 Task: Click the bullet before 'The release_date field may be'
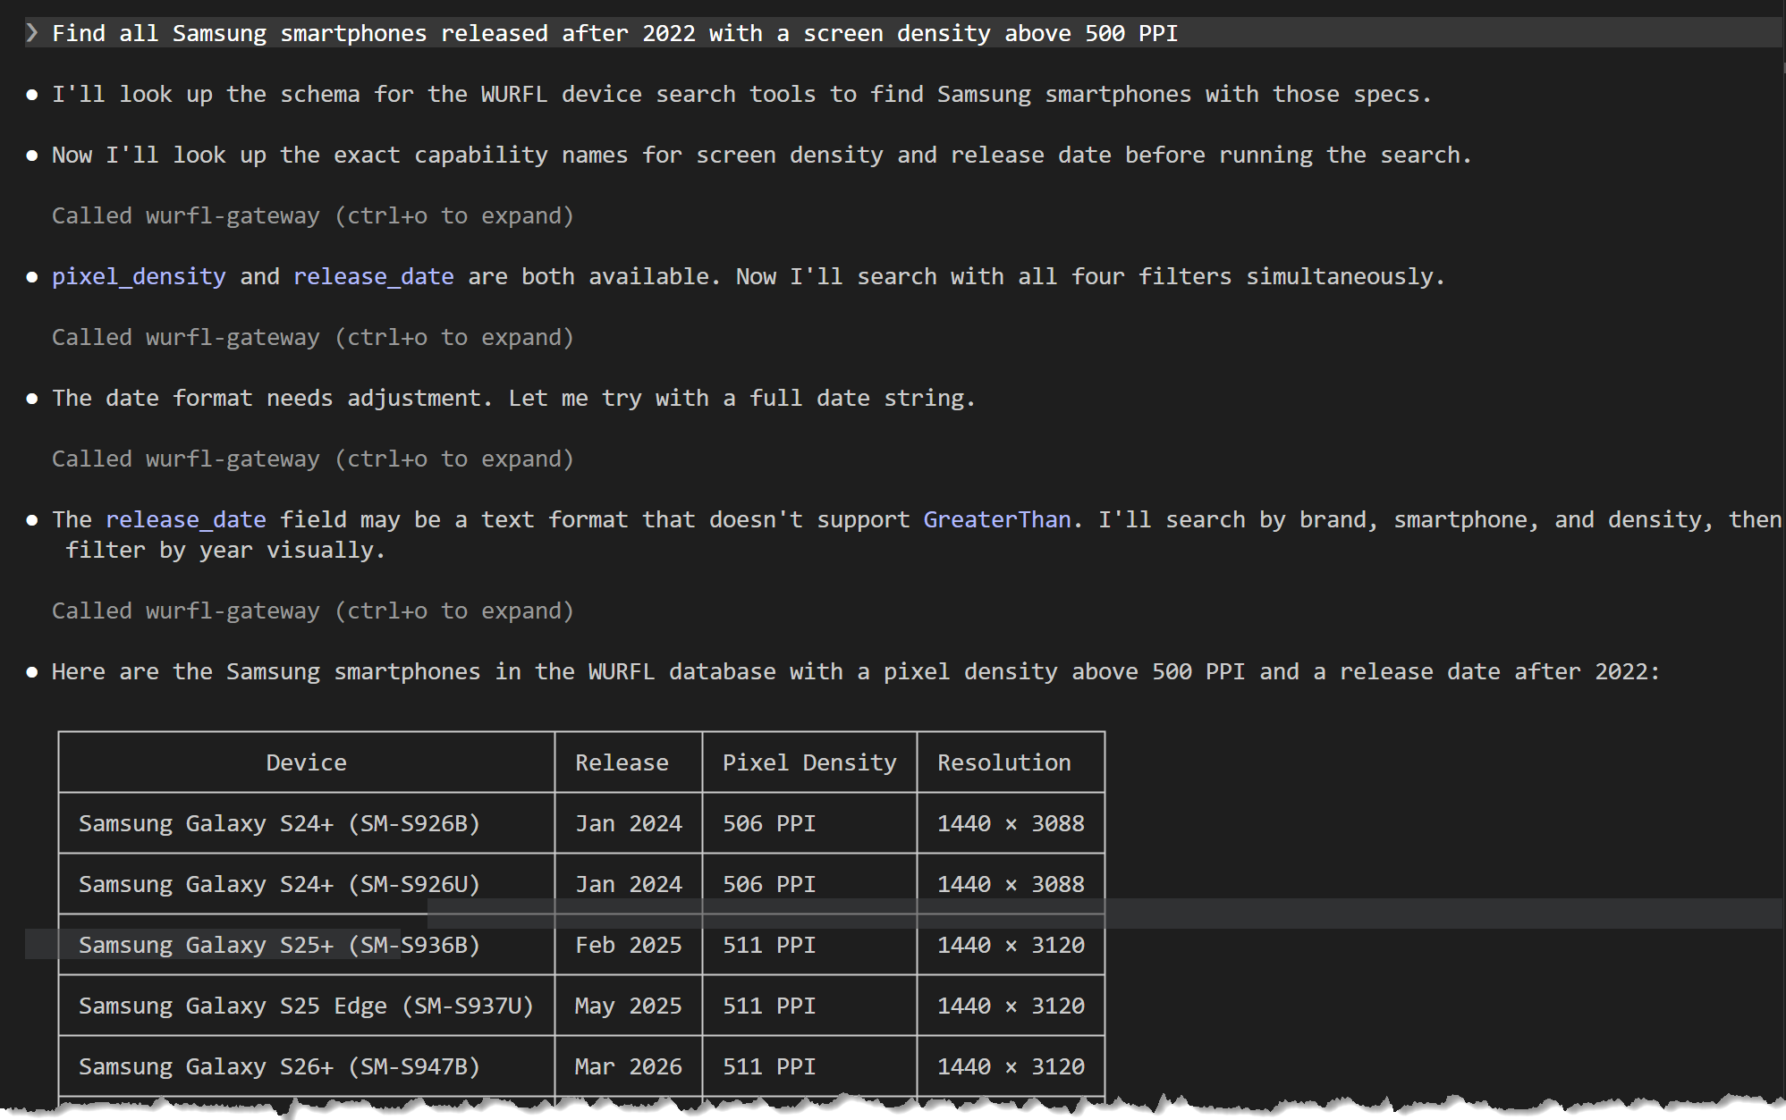coord(32,520)
